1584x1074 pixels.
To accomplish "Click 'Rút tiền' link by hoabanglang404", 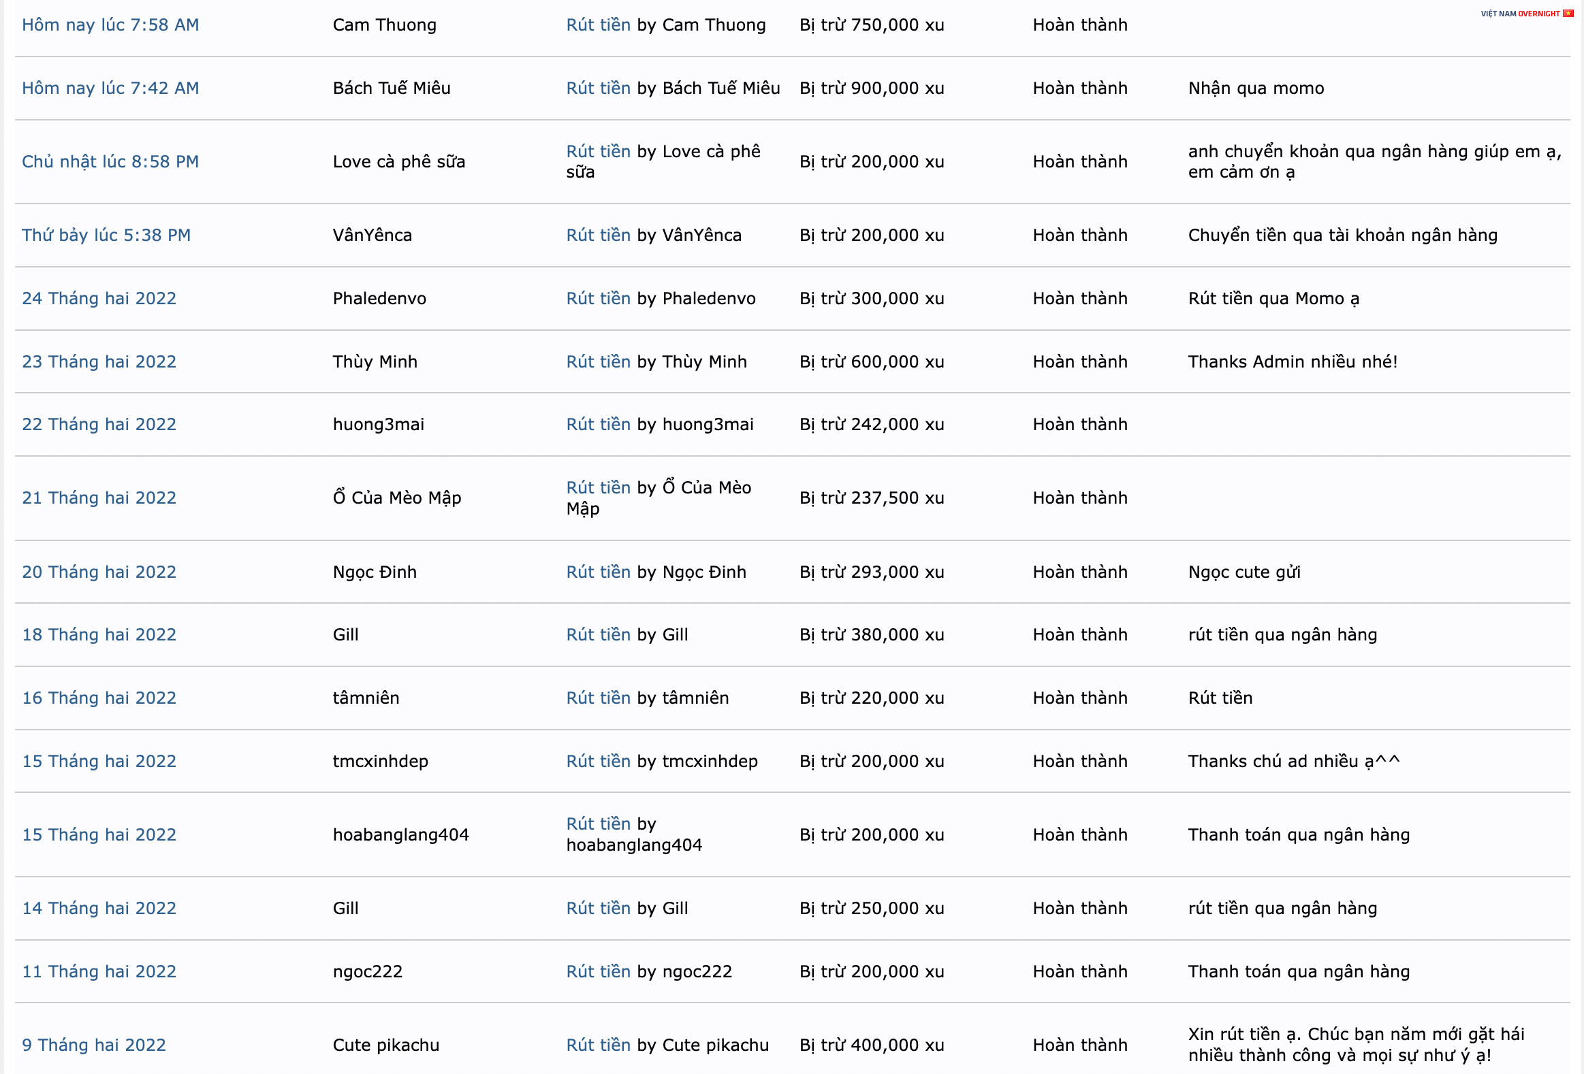I will [598, 824].
